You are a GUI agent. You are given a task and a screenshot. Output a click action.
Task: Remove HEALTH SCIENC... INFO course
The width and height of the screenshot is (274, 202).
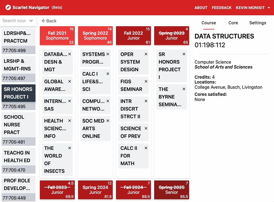tap(70, 121)
